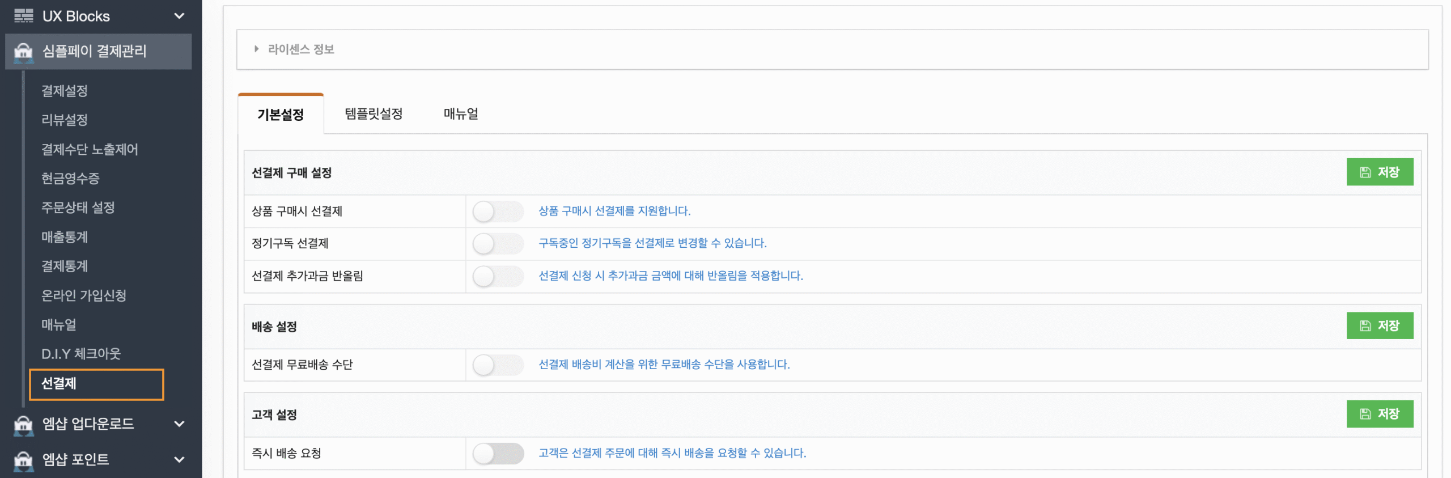Click the 심플페이 결제관리 shop icon
This screenshot has width=1451, height=478.
23,52
